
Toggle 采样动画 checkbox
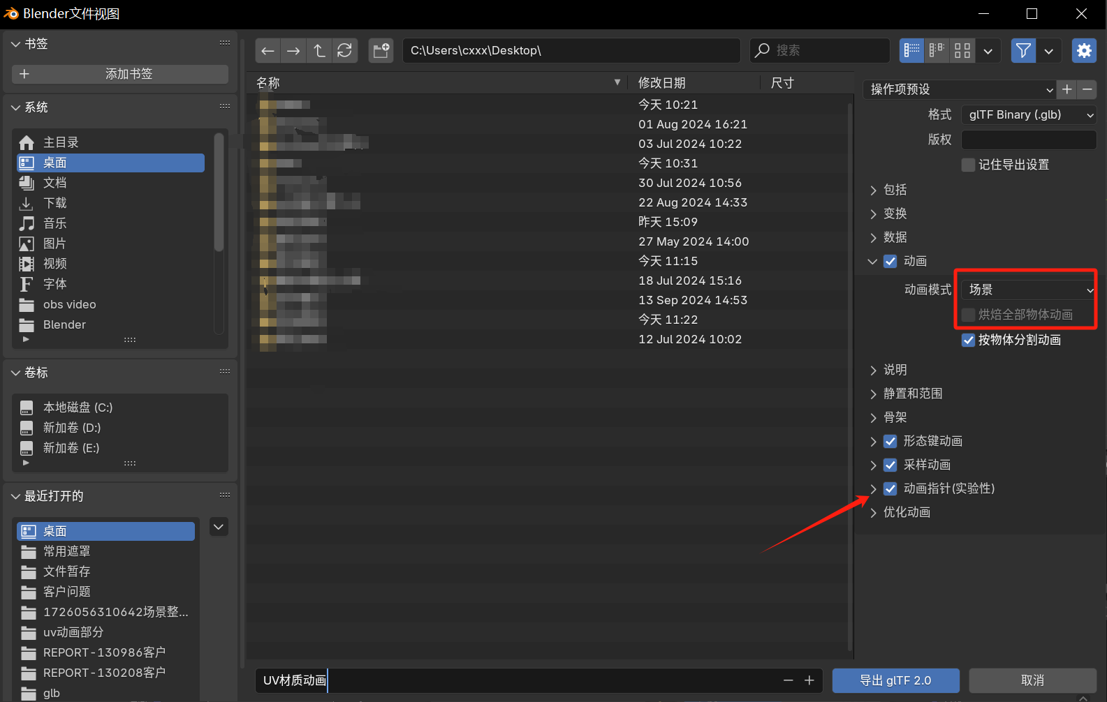tap(890, 465)
